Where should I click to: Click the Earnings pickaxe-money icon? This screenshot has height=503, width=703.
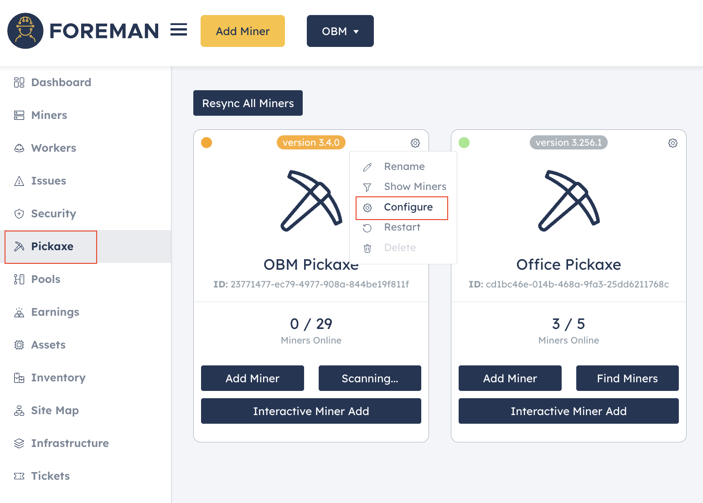click(19, 312)
